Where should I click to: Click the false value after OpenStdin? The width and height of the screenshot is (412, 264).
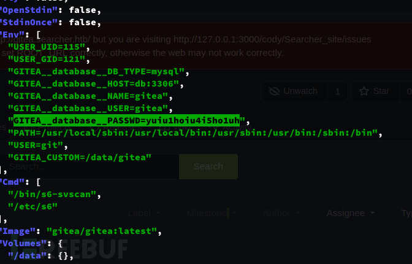coord(83,10)
